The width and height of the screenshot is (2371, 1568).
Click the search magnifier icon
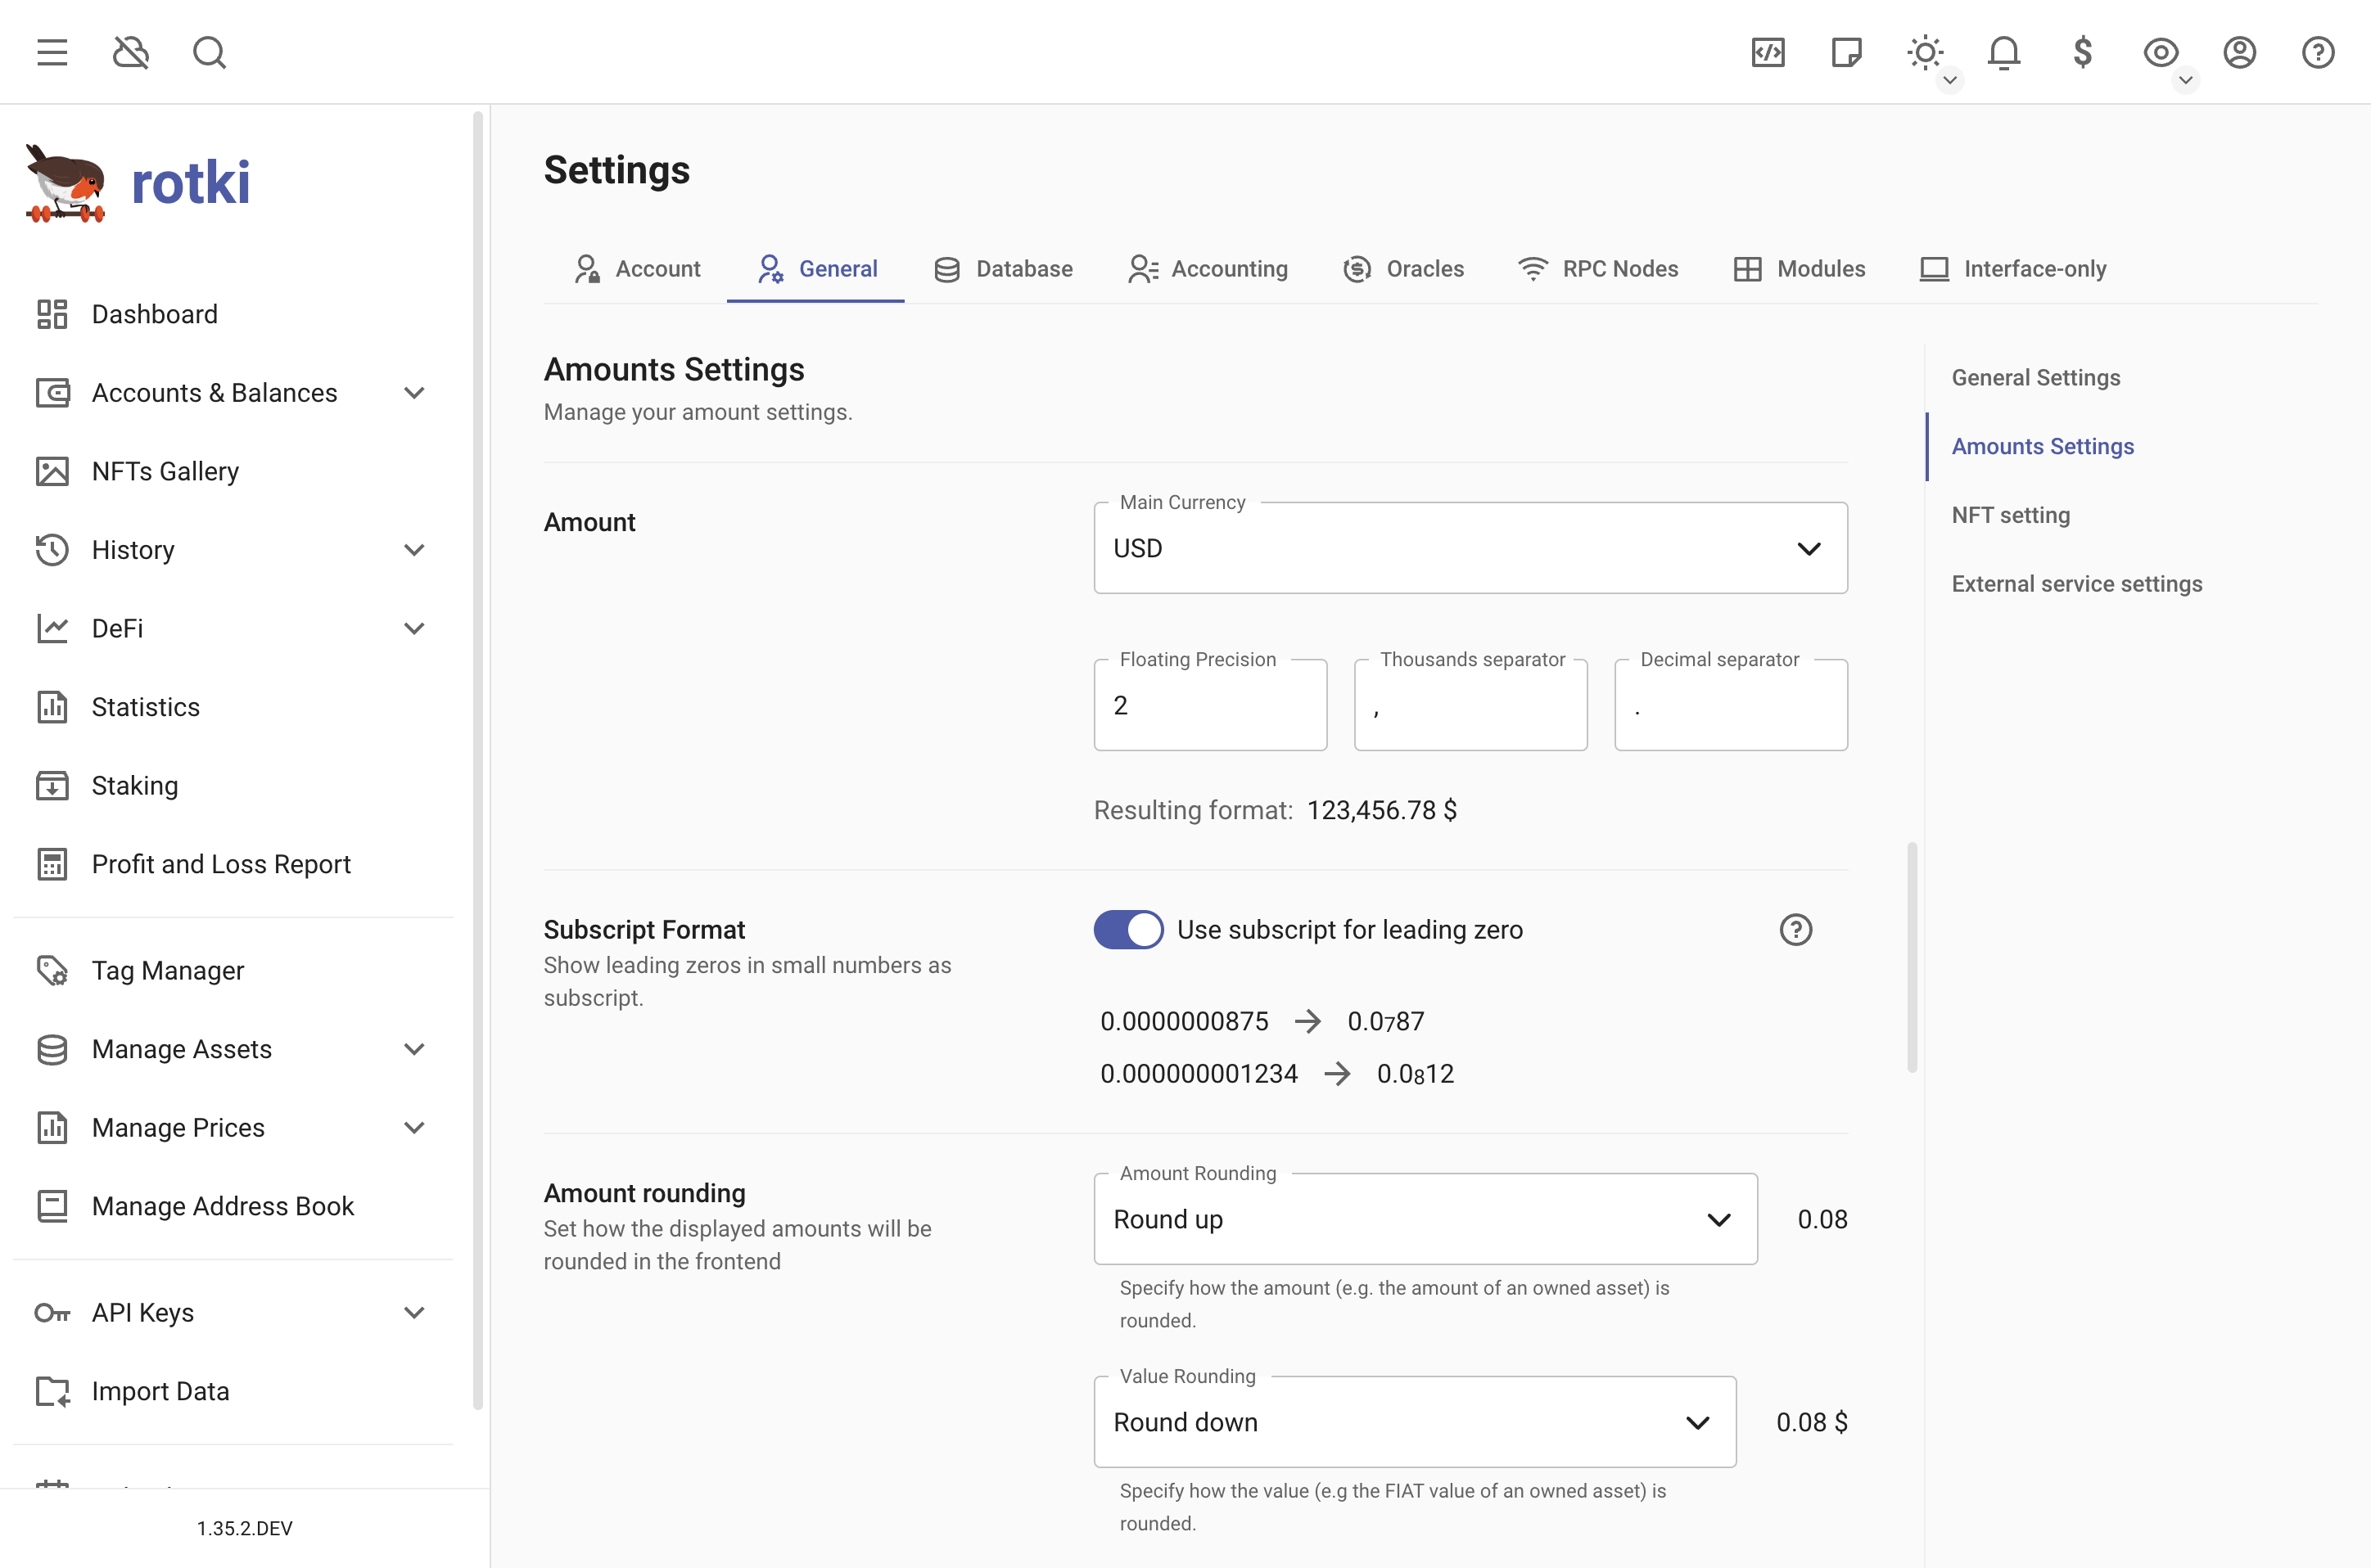208,52
